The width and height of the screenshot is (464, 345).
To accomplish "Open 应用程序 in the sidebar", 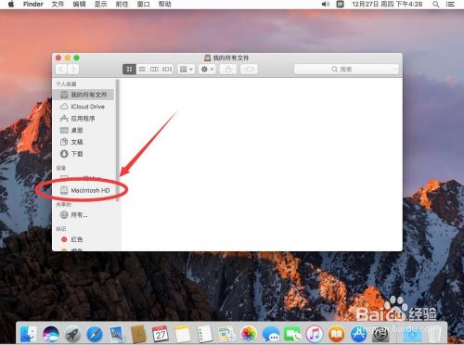I will point(84,119).
